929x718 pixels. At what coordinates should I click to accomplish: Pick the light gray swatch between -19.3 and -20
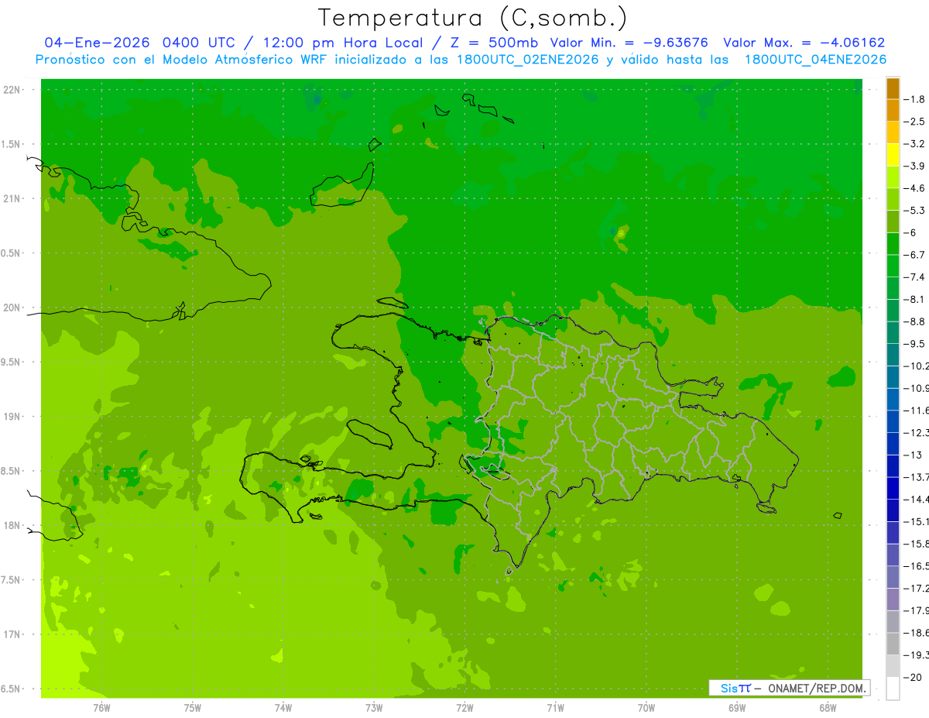(893, 666)
